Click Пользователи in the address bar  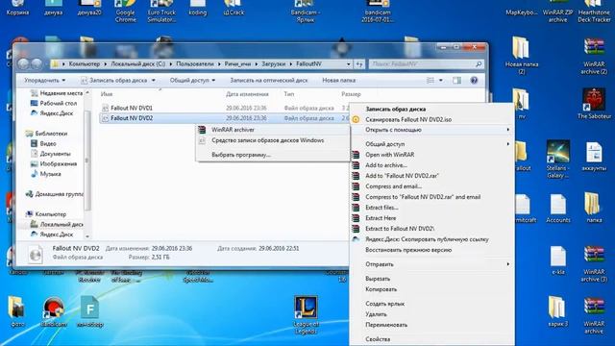click(194, 64)
